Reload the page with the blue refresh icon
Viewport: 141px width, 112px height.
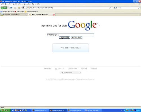pyautogui.click(x=11, y=8)
